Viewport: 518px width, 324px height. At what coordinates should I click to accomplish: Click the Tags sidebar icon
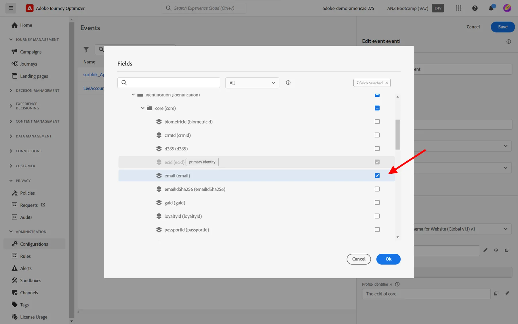(14, 305)
